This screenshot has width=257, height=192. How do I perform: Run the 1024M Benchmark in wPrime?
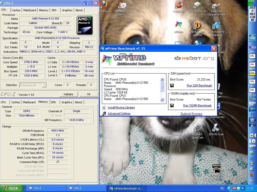pos(197,105)
